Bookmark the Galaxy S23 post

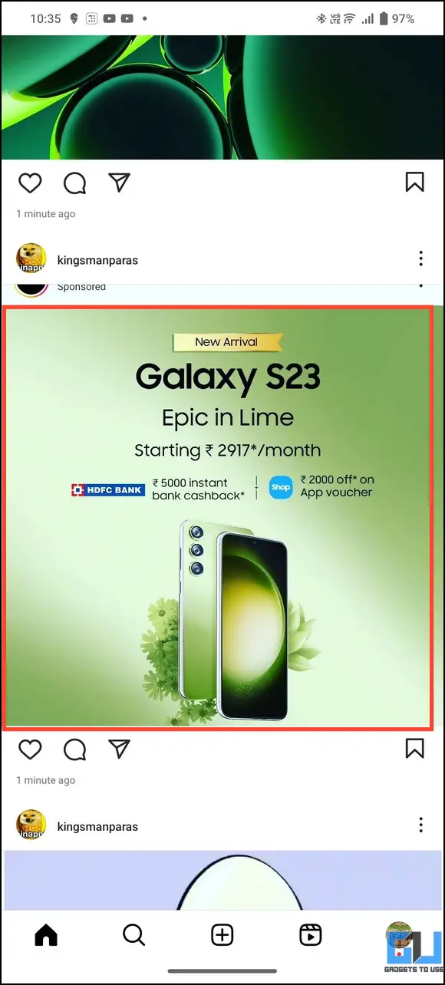click(414, 749)
